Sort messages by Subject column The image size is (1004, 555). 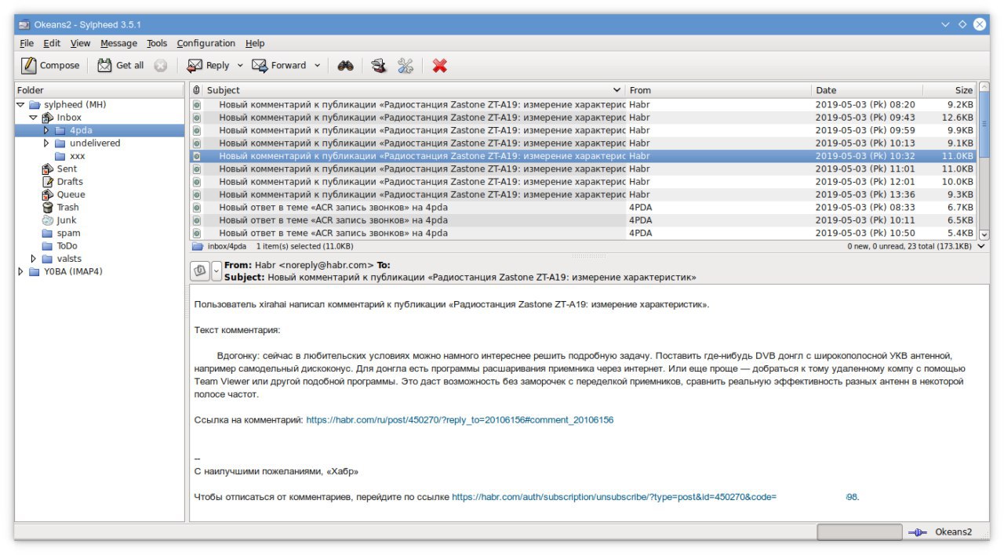(x=413, y=90)
